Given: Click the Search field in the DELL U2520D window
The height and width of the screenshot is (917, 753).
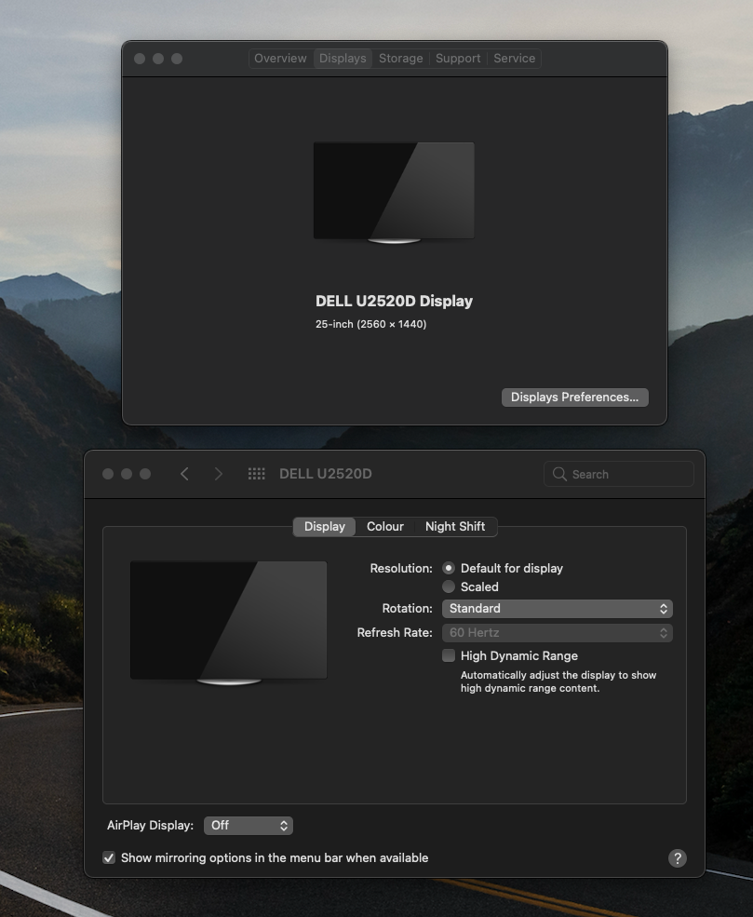Looking at the screenshot, I should 619,474.
